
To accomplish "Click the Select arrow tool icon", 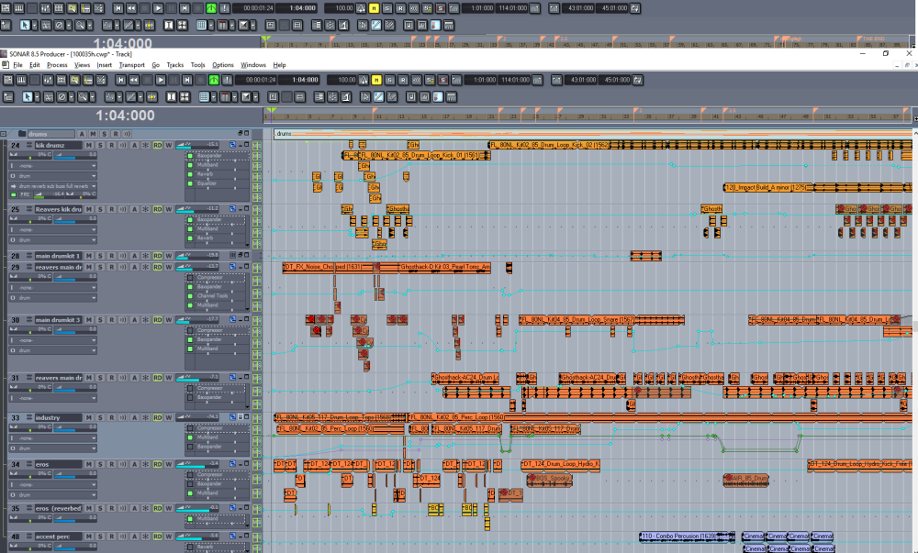I will coord(28,95).
